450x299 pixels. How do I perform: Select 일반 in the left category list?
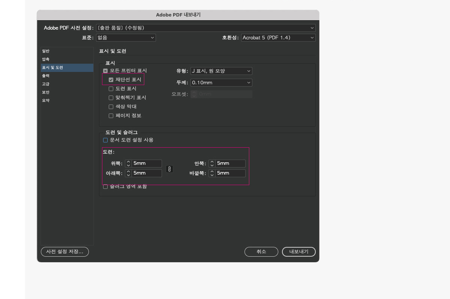[46, 51]
